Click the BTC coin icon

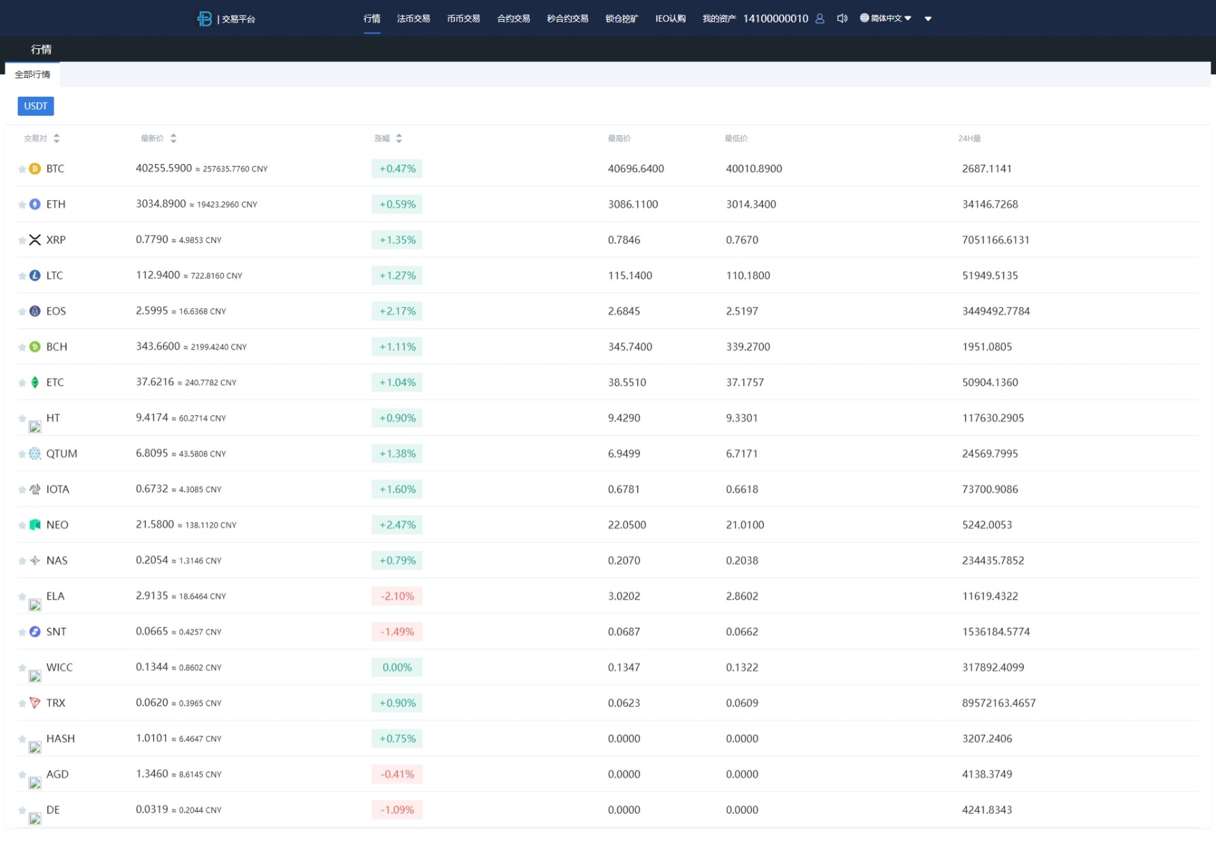(x=35, y=169)
